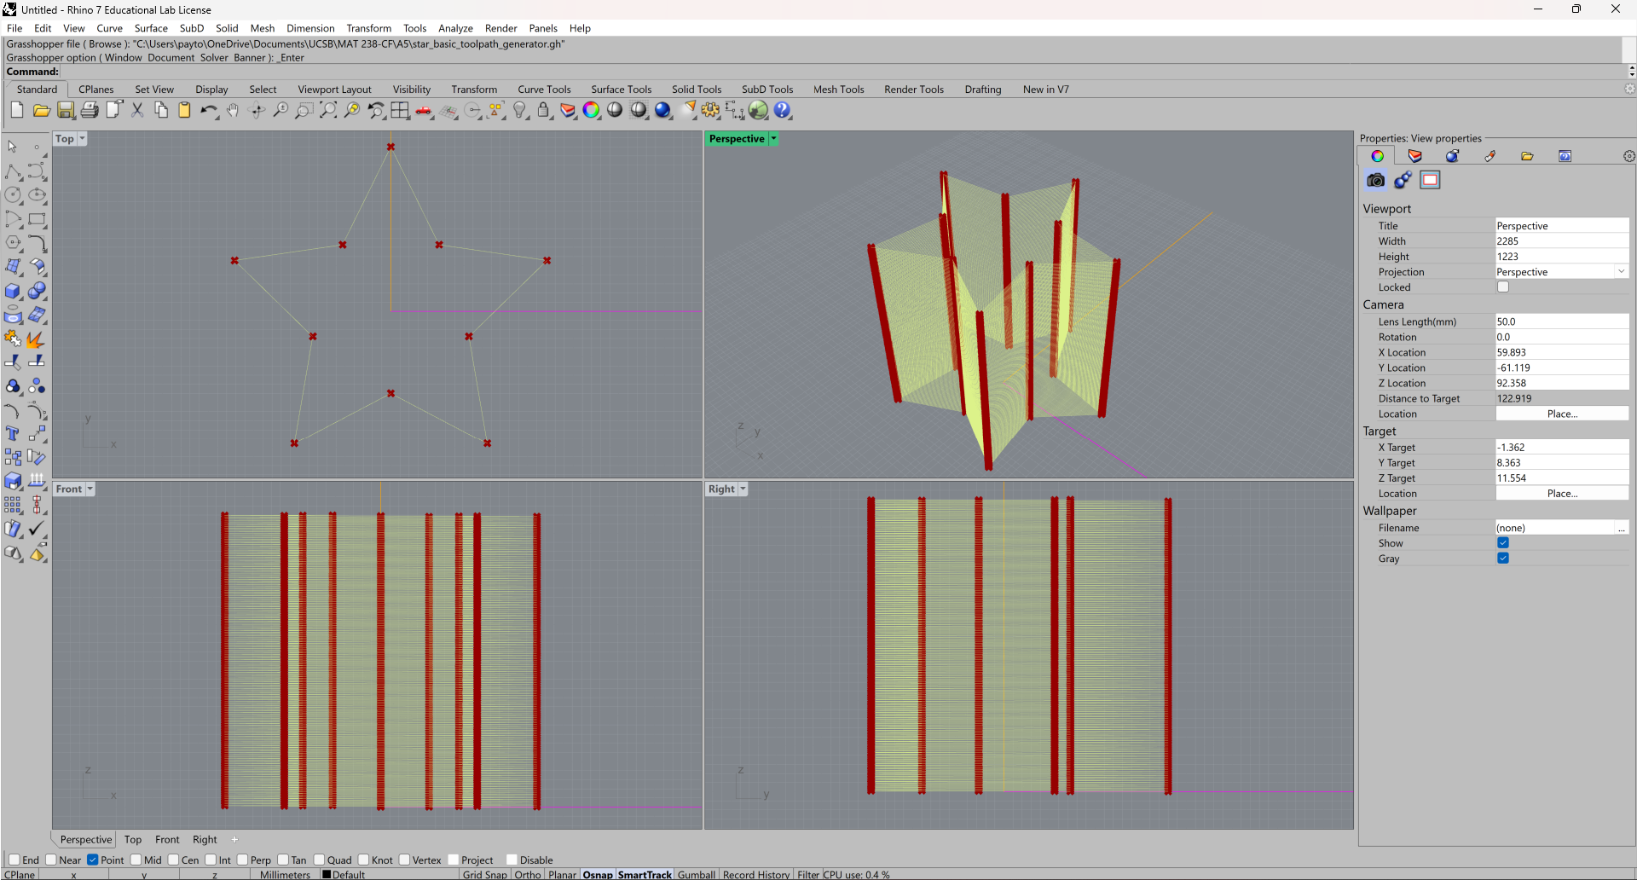Image resolution: width=1637 pixels, height=880 pixels.
Task: Click Camera Location Place button
Action: (1562, 414)
